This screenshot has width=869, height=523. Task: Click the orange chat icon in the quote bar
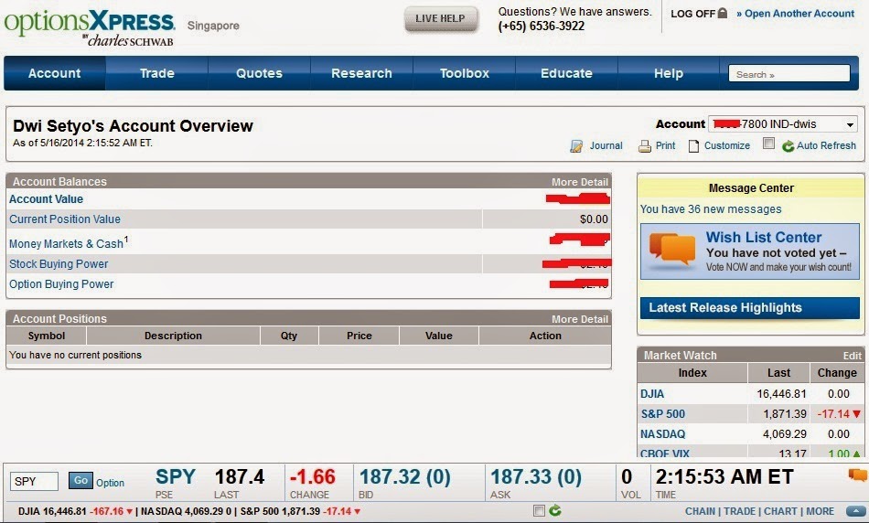coord(858,475)
